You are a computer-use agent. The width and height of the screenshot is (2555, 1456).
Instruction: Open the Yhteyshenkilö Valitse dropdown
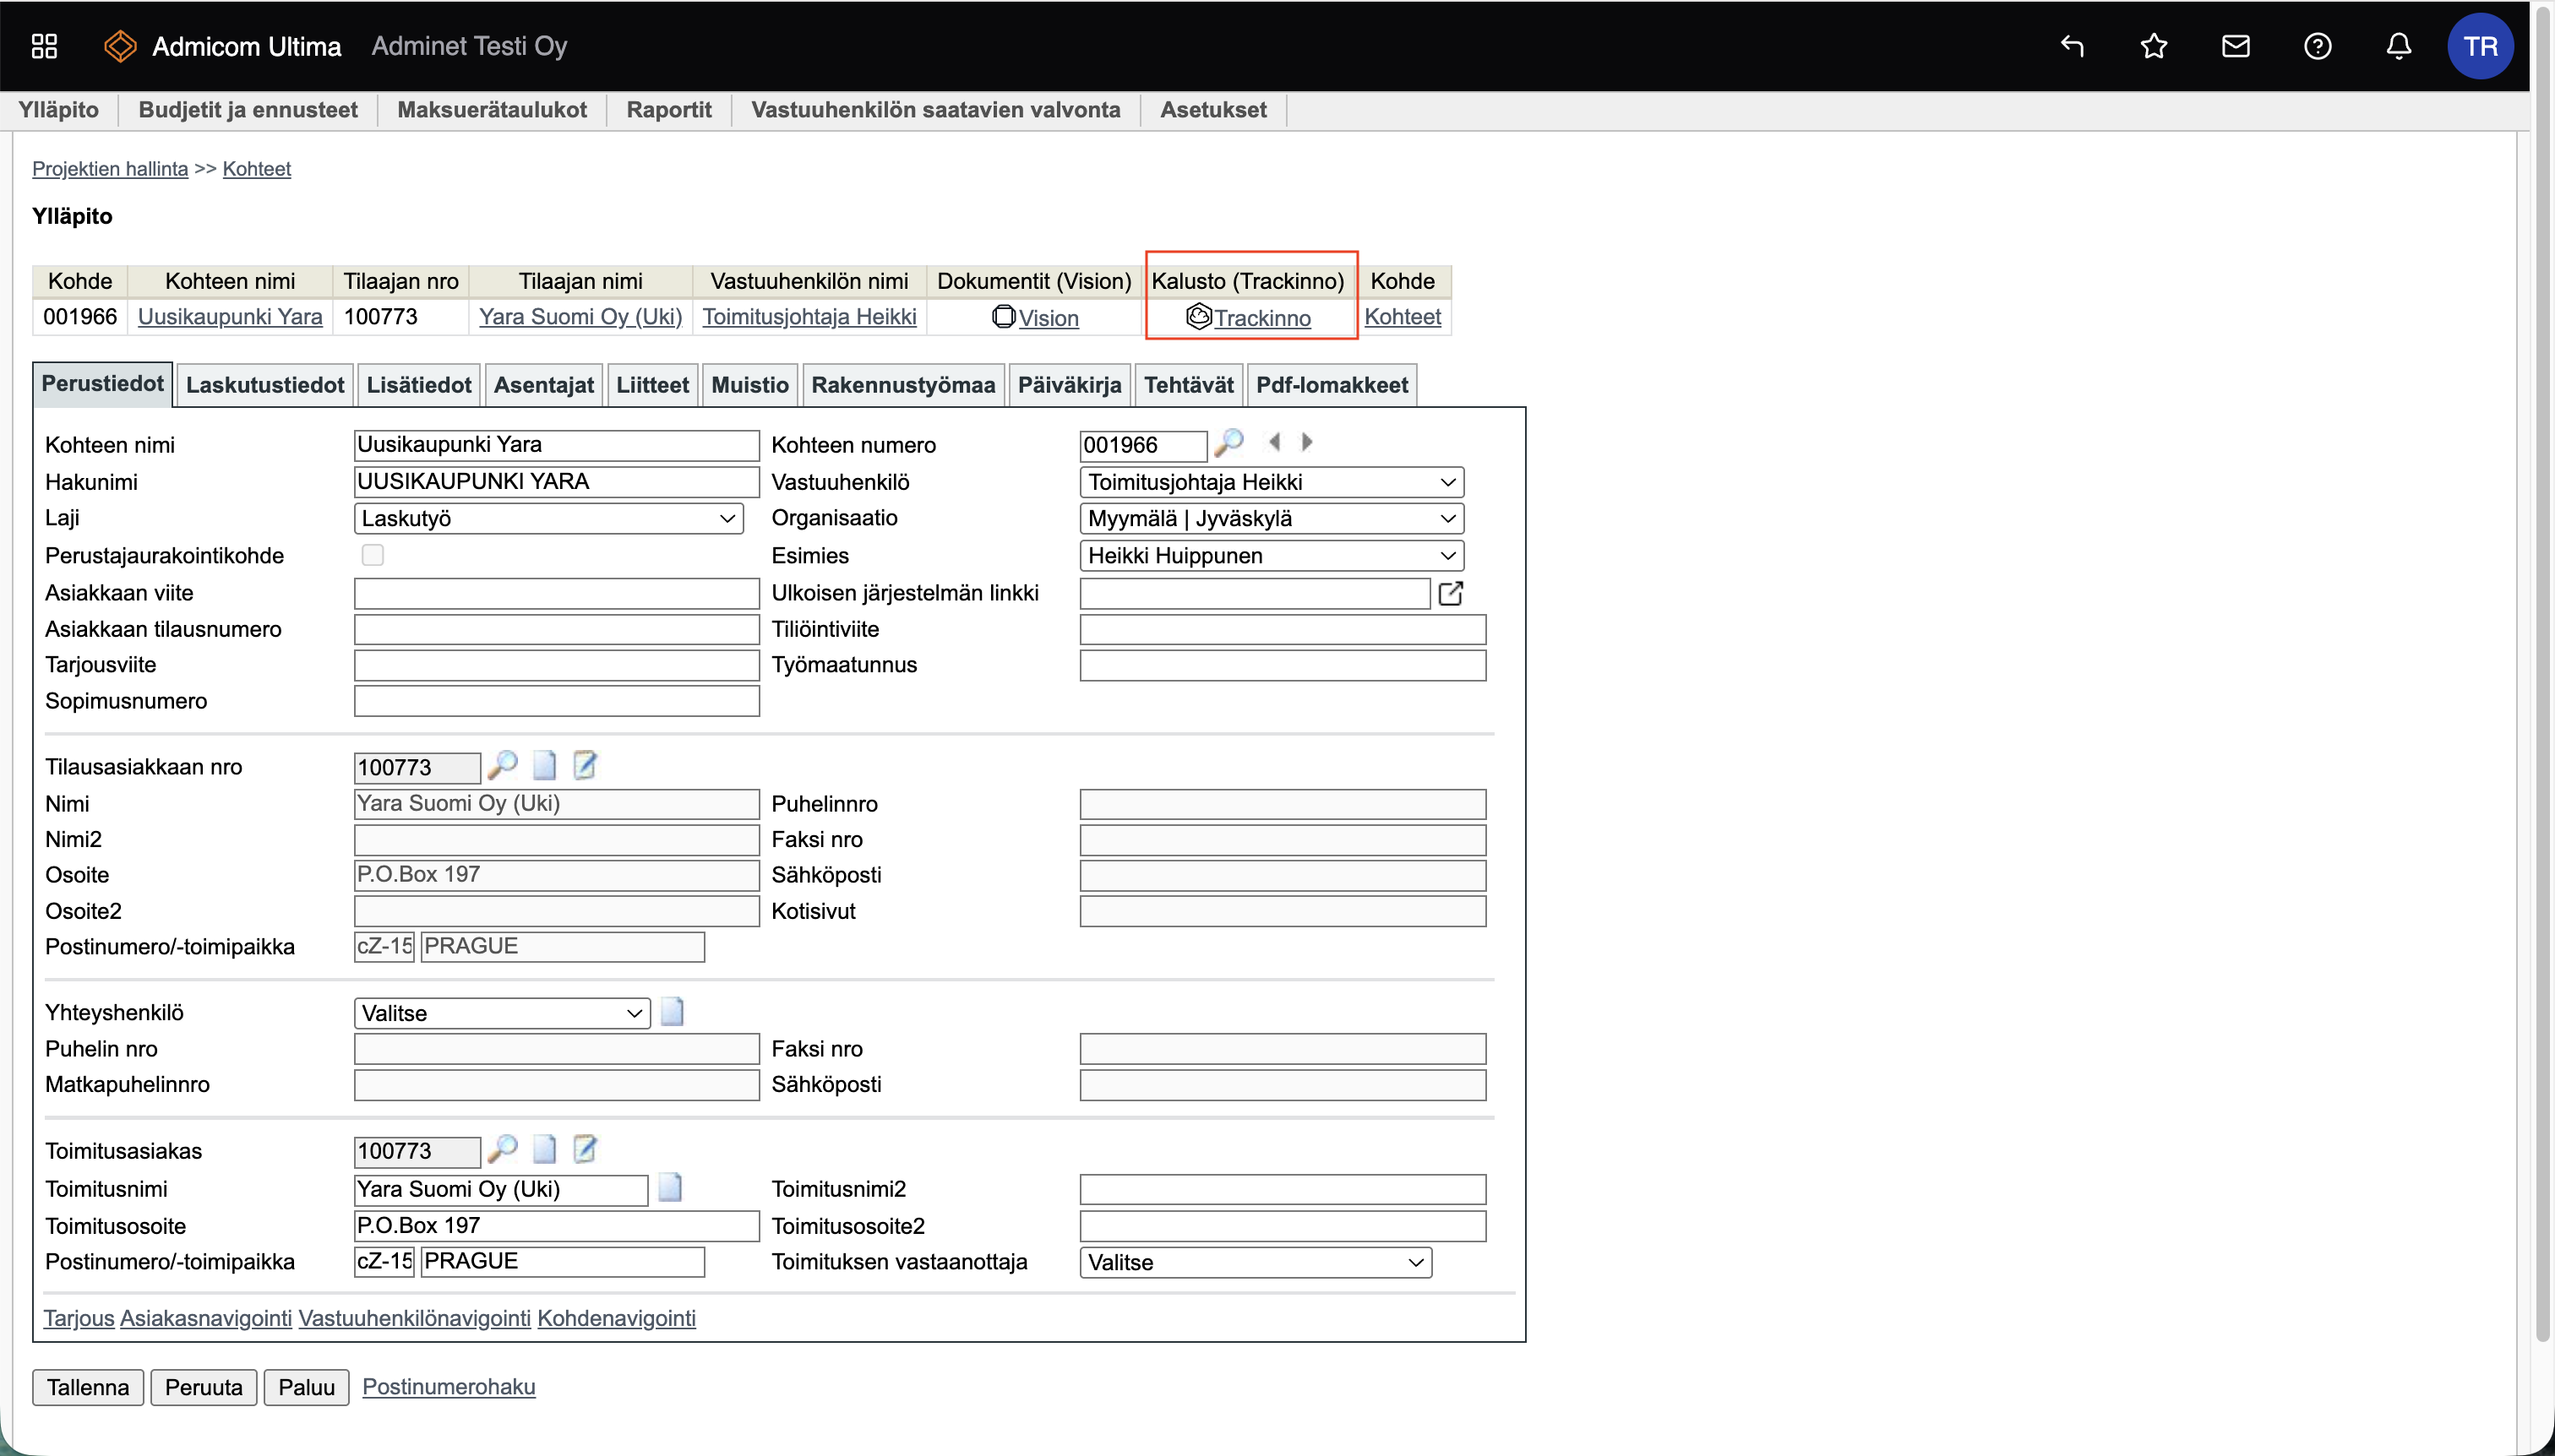501,1013
